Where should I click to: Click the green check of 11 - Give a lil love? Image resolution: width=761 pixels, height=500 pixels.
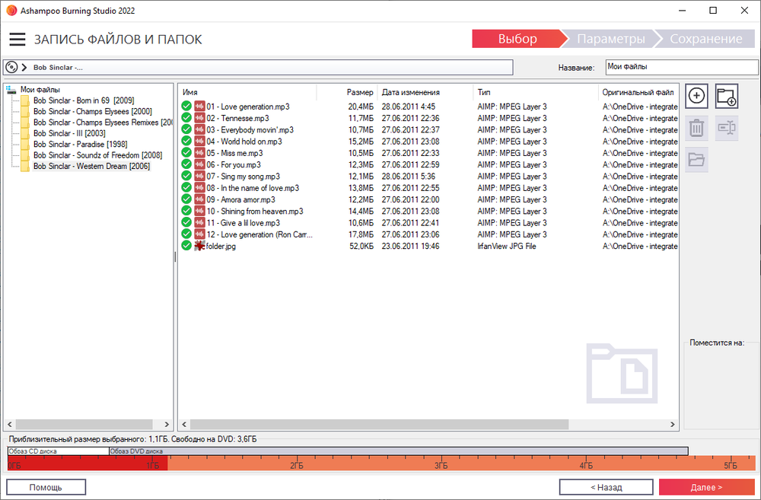(x=186, y=223)
